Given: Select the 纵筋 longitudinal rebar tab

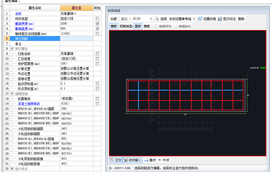Looking at the screenshot, I should (x=114, y=19).
